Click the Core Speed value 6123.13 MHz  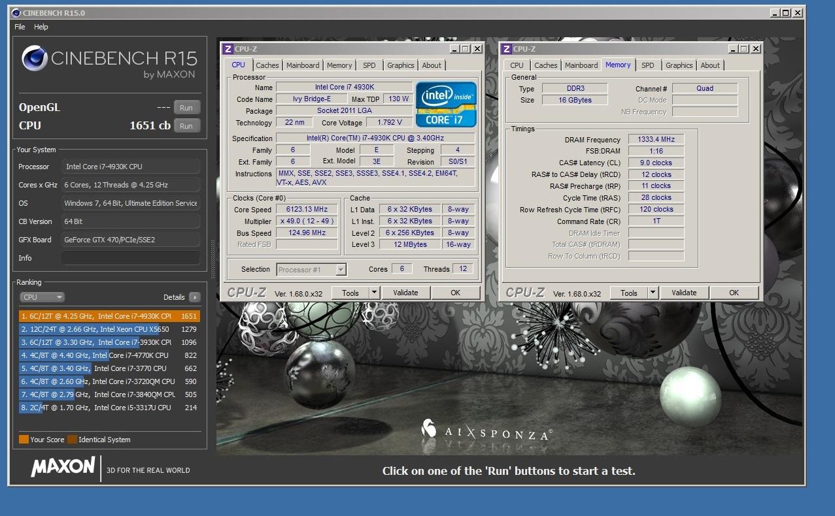307,210
